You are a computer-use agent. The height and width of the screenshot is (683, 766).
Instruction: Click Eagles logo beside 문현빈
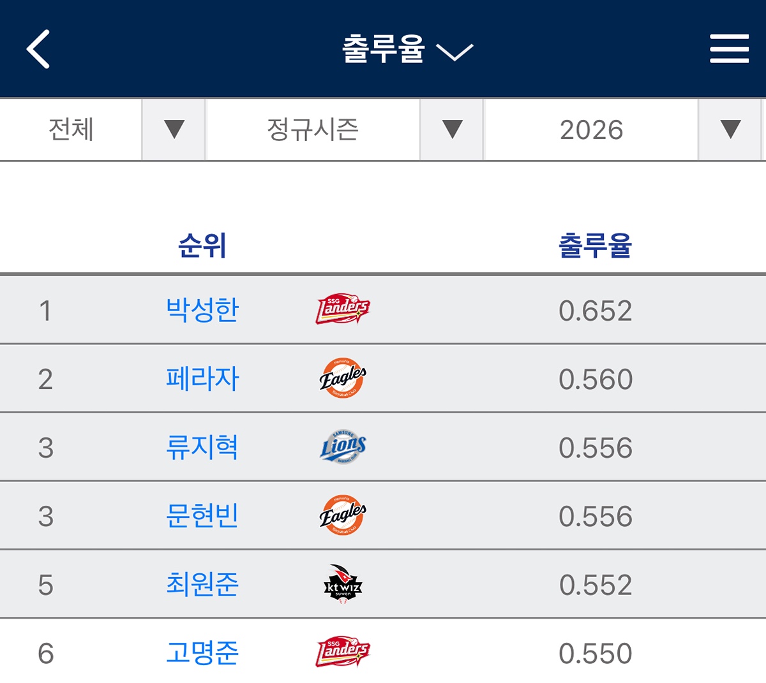[343, 515]
